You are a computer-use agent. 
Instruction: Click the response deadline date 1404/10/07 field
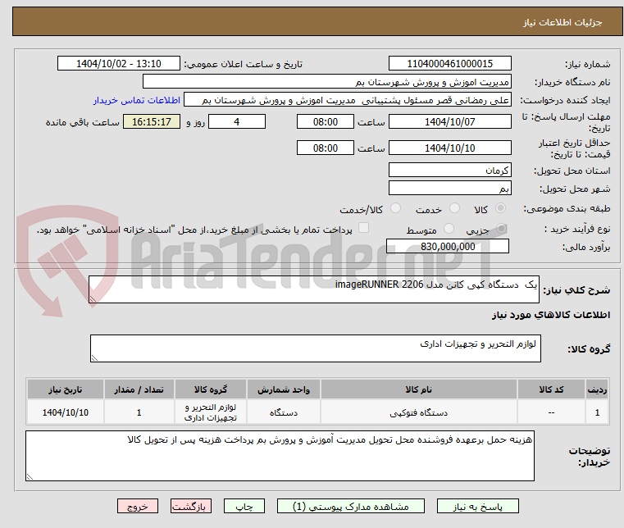[x=449, y=121]
